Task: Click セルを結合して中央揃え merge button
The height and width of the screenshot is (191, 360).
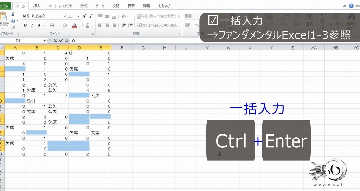Action: pos(157,25)
